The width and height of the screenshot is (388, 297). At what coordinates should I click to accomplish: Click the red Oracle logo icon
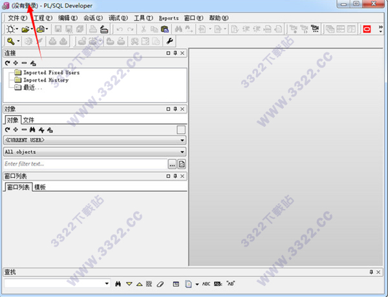[x=367, y=29]
